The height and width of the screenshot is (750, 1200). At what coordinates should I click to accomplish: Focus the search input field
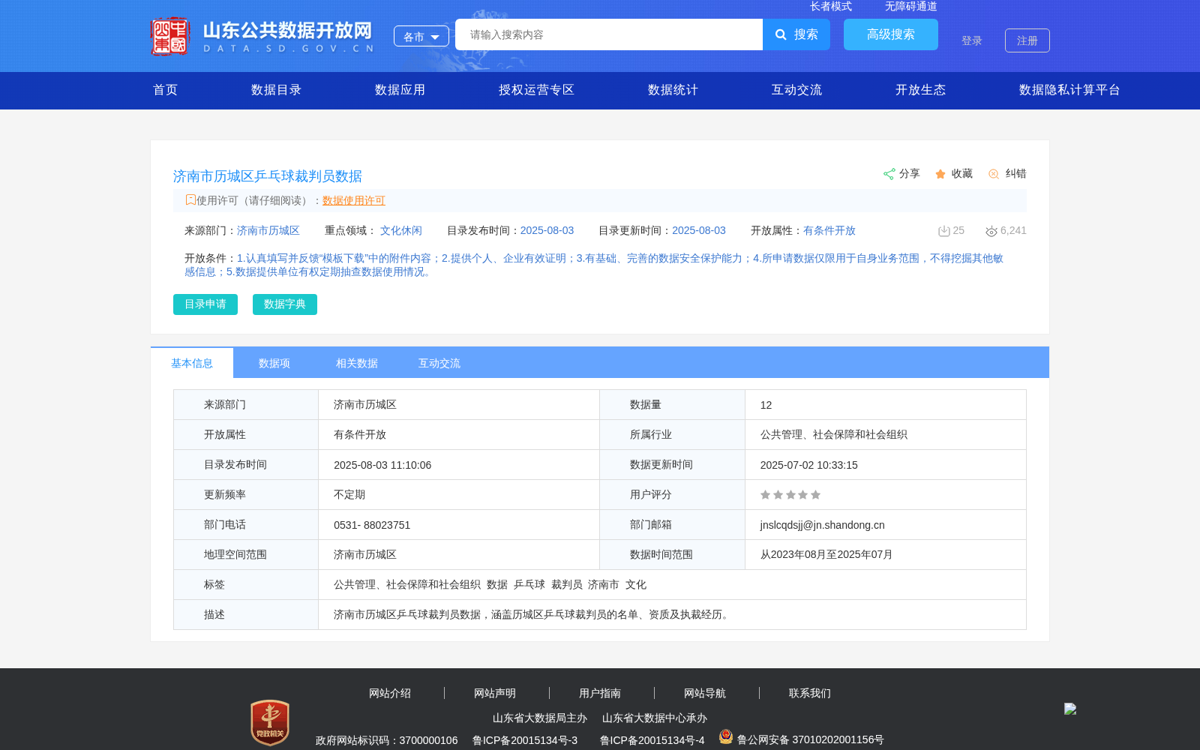[609, 34]
